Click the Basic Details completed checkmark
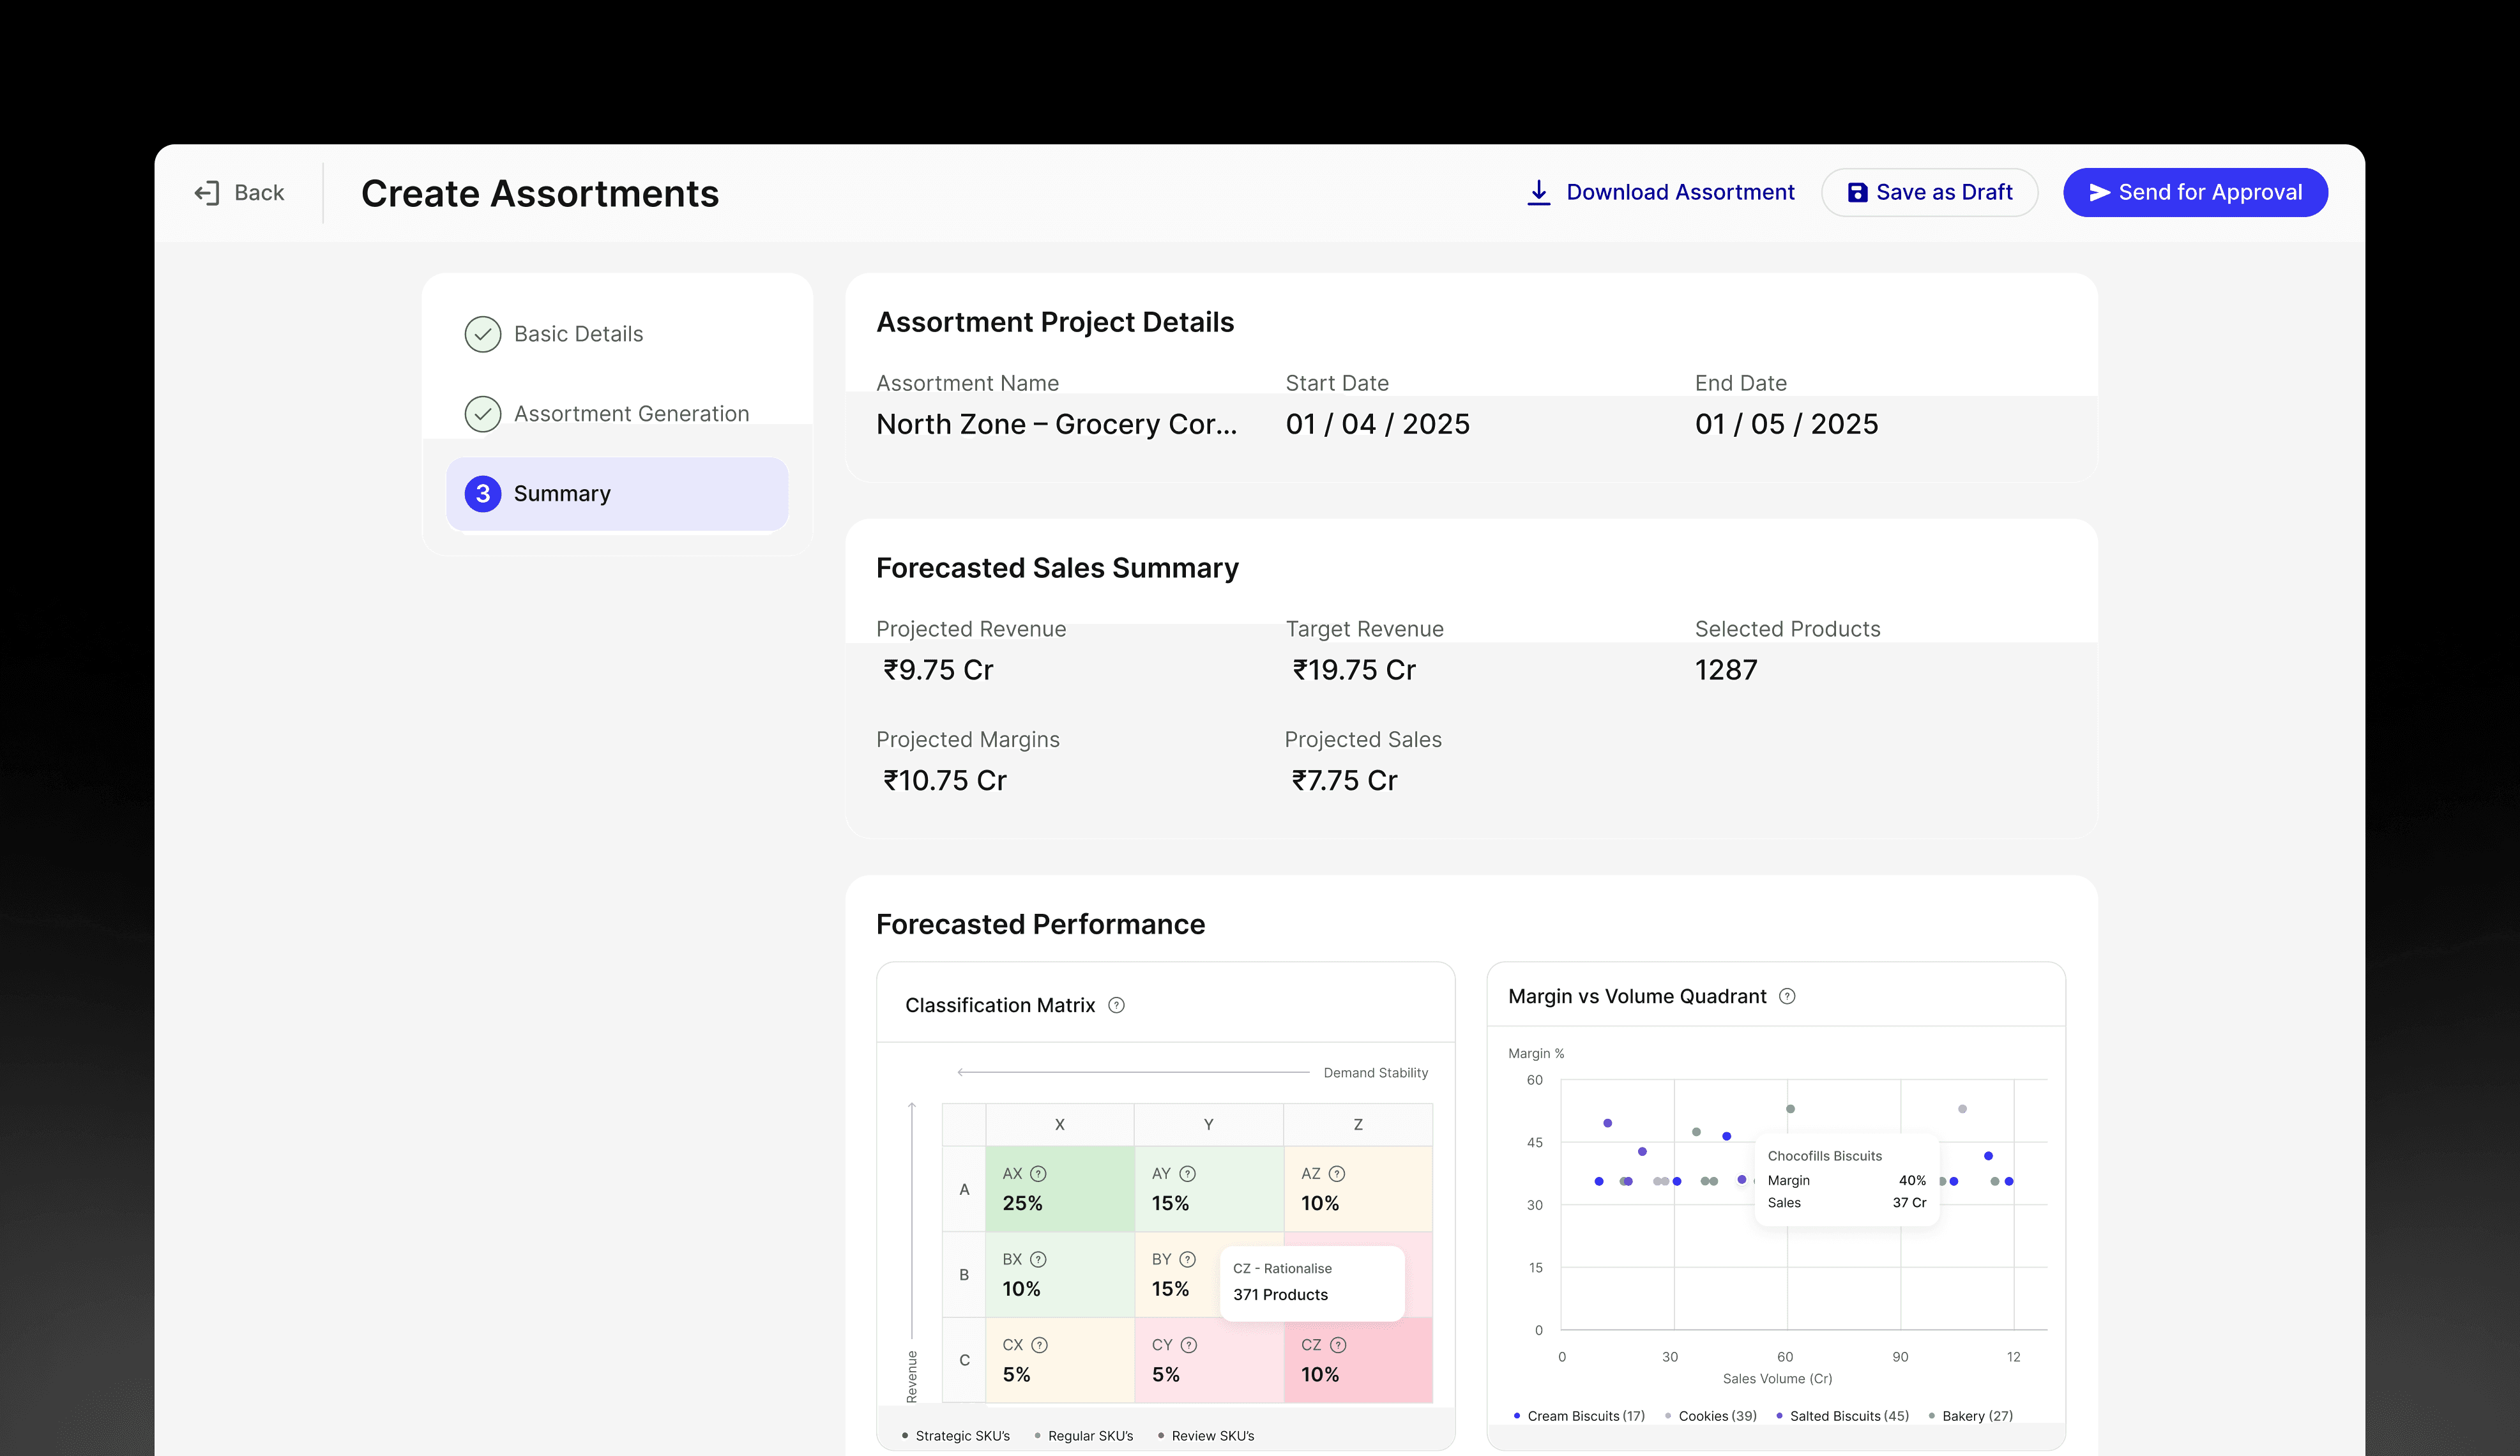 coord(483,334)
